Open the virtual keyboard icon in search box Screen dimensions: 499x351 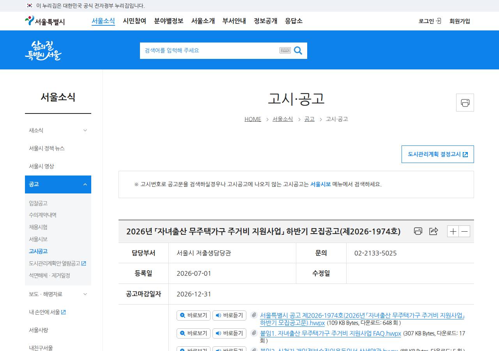[285, 50]
